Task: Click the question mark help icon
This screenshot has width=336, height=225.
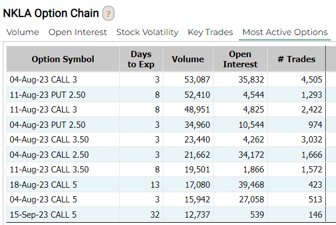Action: 108,14
